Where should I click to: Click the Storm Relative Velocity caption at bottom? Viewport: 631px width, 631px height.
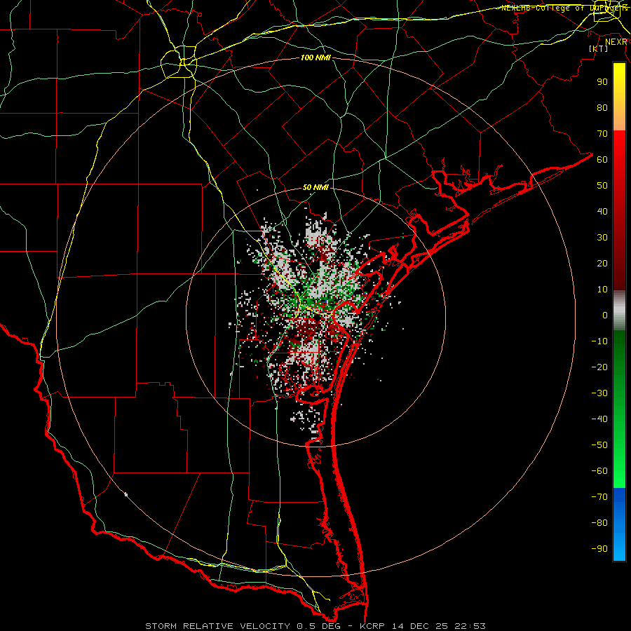315,626
